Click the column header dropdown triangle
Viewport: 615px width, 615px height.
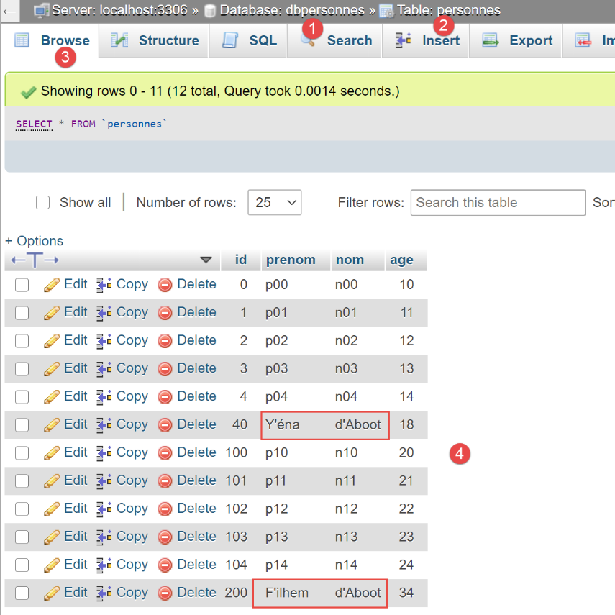click(x=206, y=260)
